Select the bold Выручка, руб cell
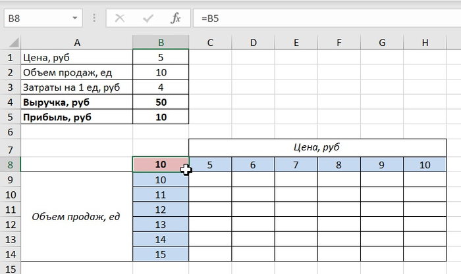 (77, 102)
